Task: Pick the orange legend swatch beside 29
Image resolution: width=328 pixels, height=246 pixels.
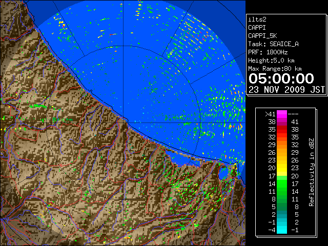Action: tap(282, 145)
